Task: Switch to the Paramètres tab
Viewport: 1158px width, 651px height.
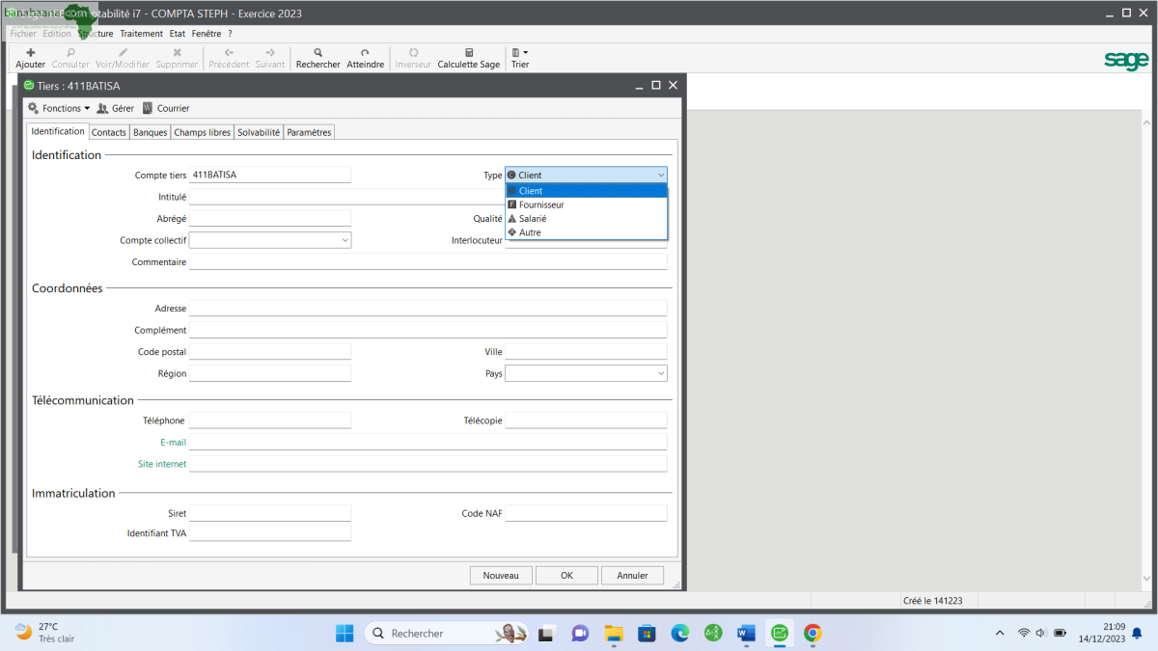Action: pos(309,132)
